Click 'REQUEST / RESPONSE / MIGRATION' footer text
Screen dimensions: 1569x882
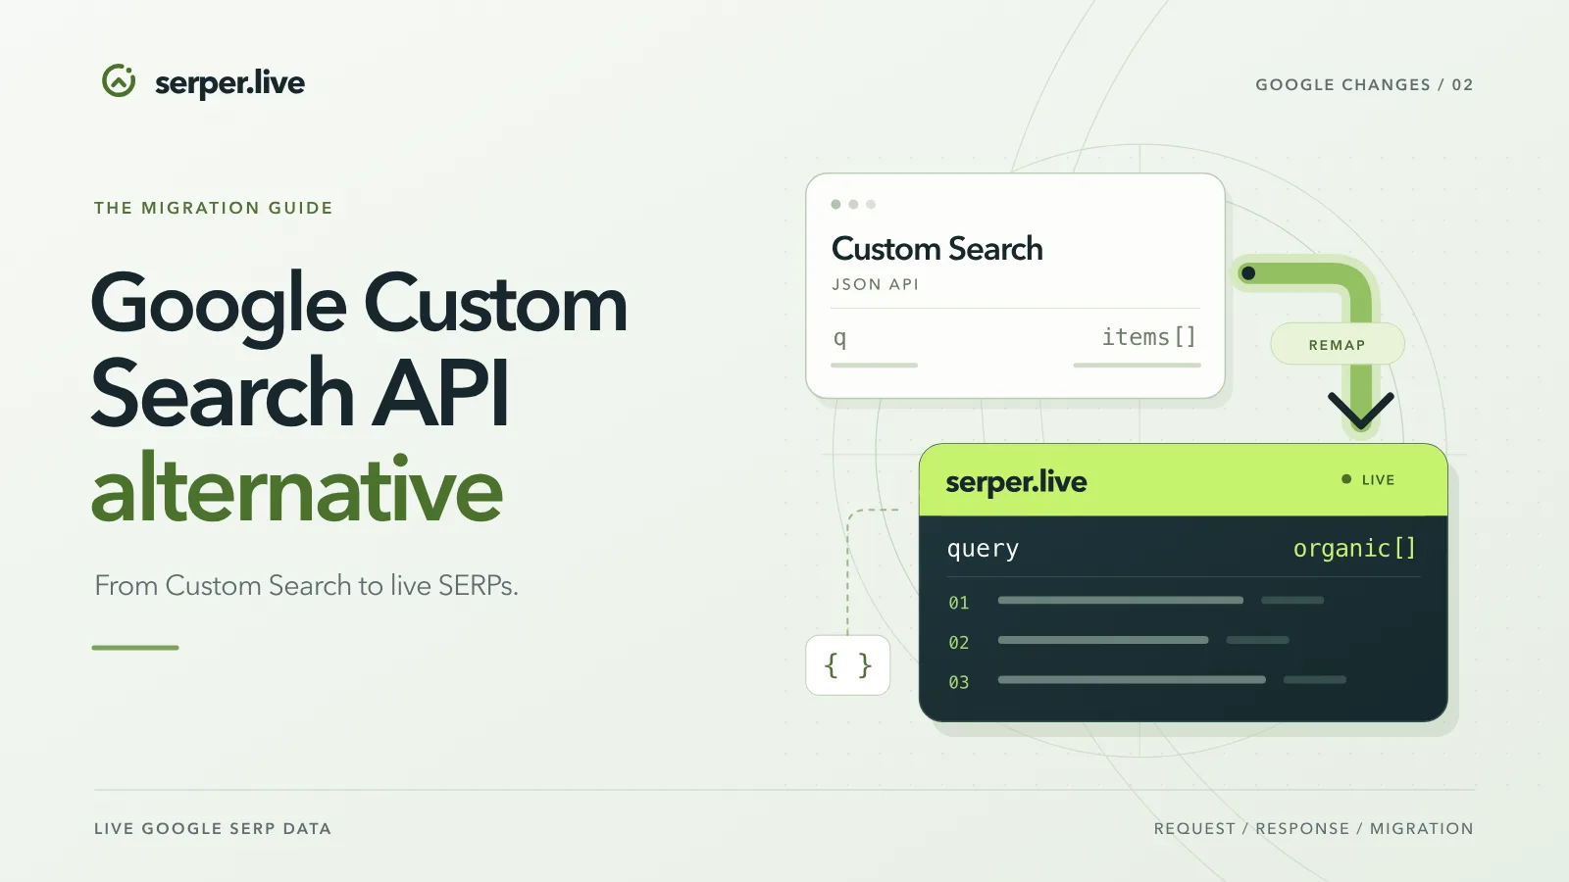tap(1314, 828)
